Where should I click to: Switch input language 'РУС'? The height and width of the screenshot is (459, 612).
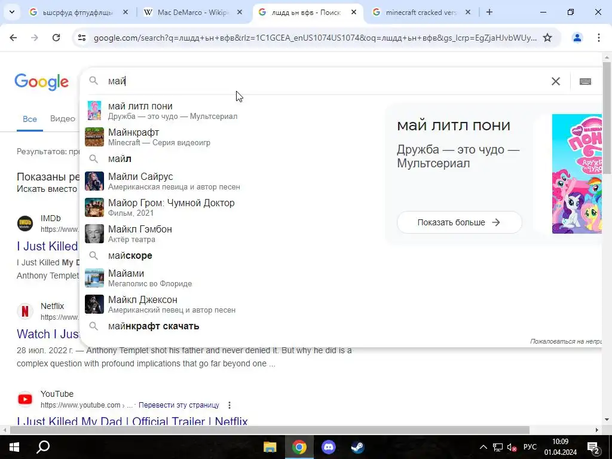530,447
